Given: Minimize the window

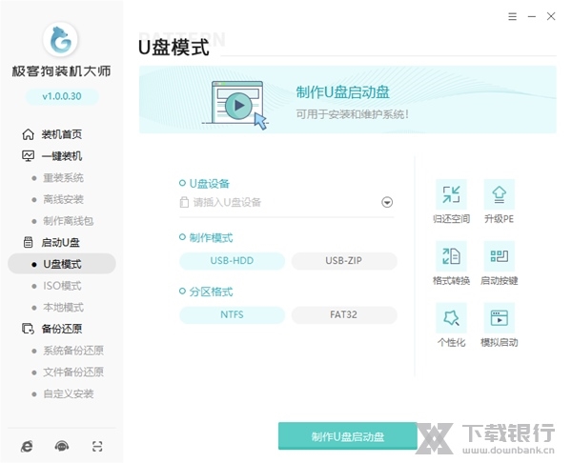Looking at the screenshot, I should pyautogui.click(x=532, y=16).
